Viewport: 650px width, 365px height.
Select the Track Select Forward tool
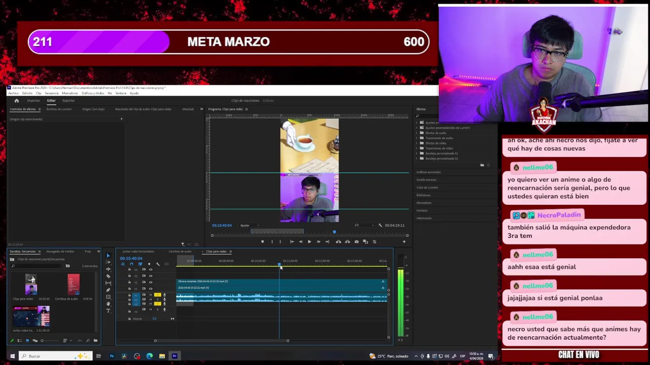click(108, 262)
